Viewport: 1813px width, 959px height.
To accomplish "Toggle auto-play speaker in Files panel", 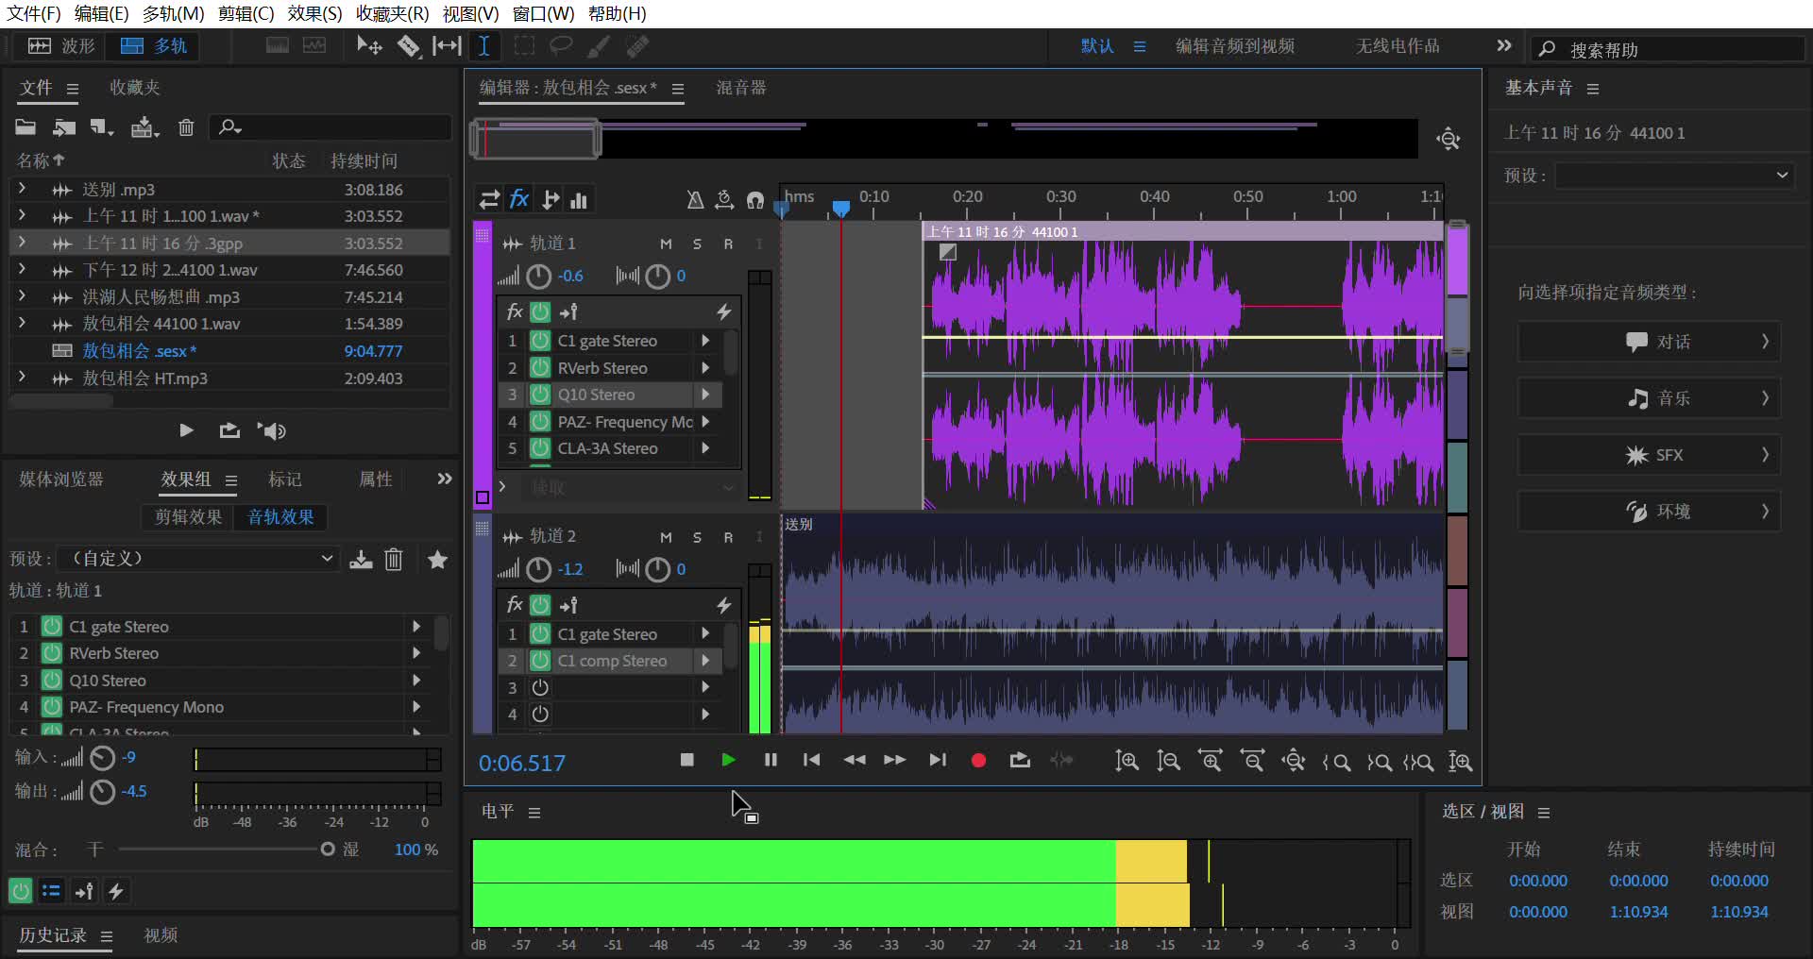I will [272, 430].
